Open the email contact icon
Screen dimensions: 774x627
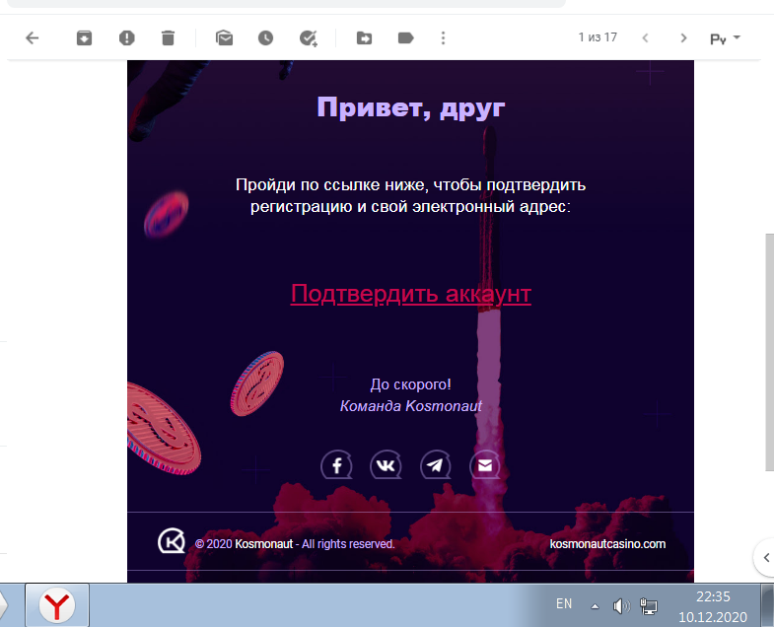click(x=485, y=465)
